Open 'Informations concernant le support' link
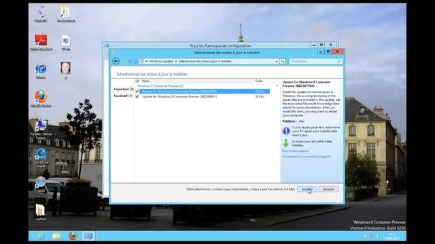Image resolution: width=435 pixels, height=244 pixels. [307, 157]
